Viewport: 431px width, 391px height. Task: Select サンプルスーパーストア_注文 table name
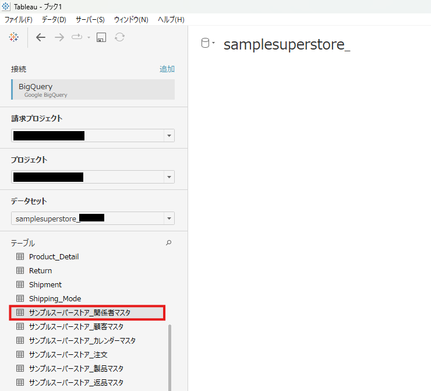68,355
